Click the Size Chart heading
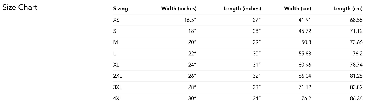The image size is (371, 107). tap(20, 7)
